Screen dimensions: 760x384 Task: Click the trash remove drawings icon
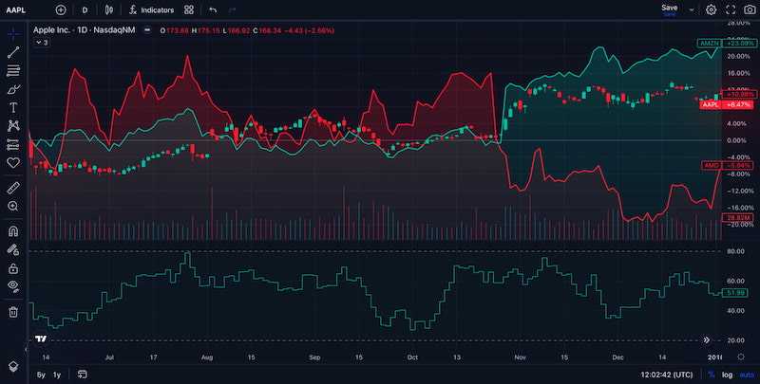[x=13, y=312]
